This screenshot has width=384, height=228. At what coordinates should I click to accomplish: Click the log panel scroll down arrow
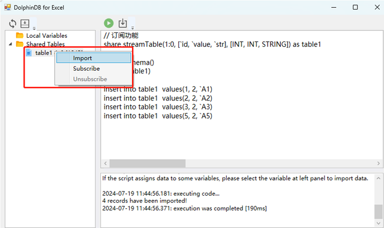(x=379, y=223)
